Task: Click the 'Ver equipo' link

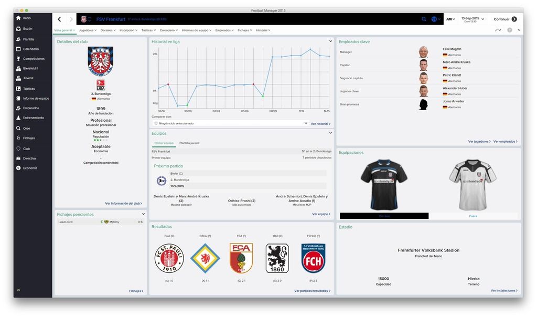Action: pos(321,214)
